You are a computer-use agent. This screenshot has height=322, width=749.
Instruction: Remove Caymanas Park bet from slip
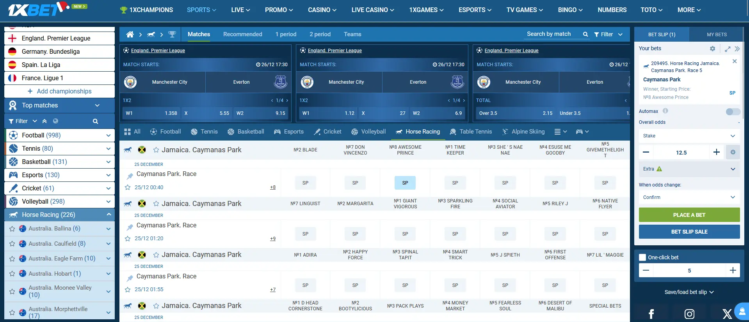coord(735,61)
